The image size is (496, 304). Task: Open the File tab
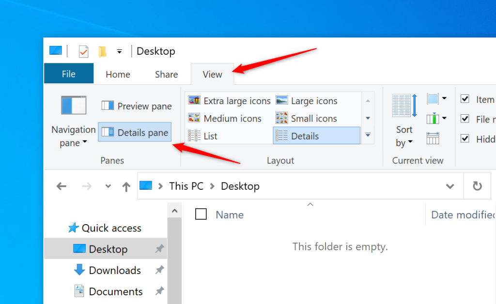(x=68, y=74)
